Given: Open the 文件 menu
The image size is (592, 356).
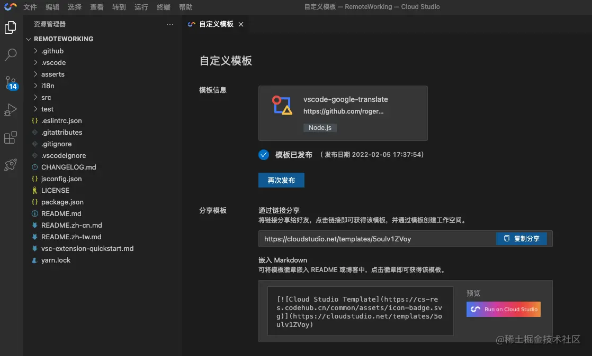Looking at the screenshot, I should 30,7.
